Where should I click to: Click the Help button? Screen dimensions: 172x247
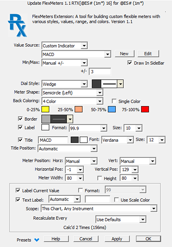56,239
